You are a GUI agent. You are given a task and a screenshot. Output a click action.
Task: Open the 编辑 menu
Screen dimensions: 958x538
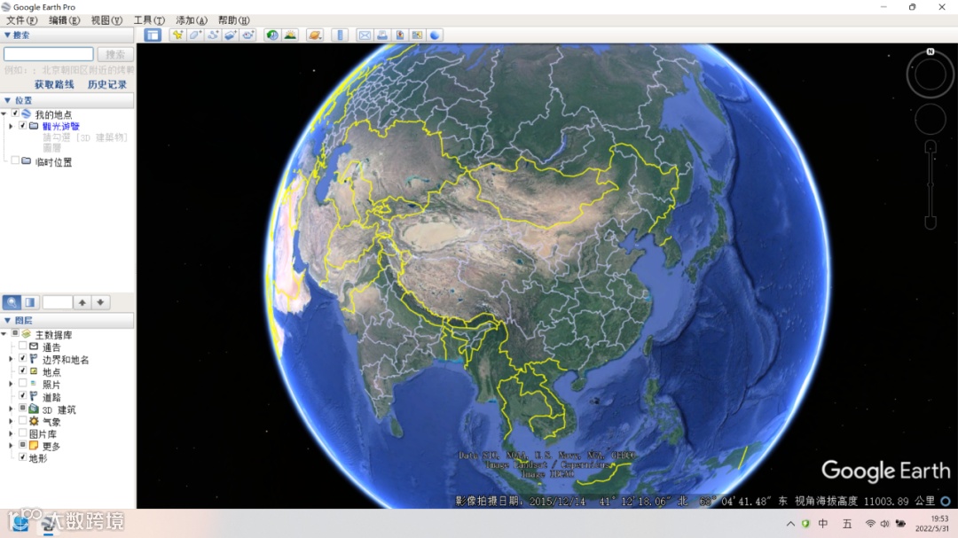(x=64, y=20)
